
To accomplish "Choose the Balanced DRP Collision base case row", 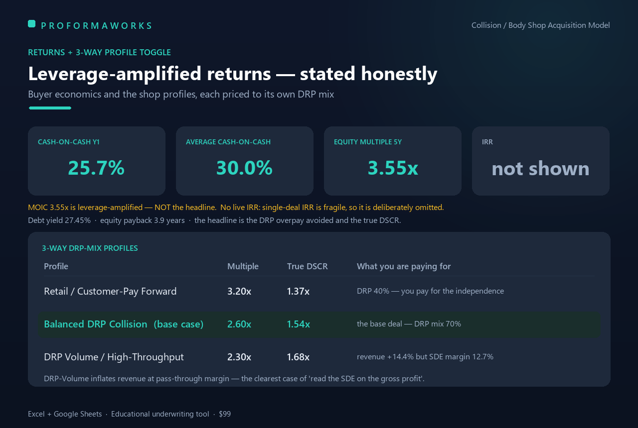I will coord(319,324).
